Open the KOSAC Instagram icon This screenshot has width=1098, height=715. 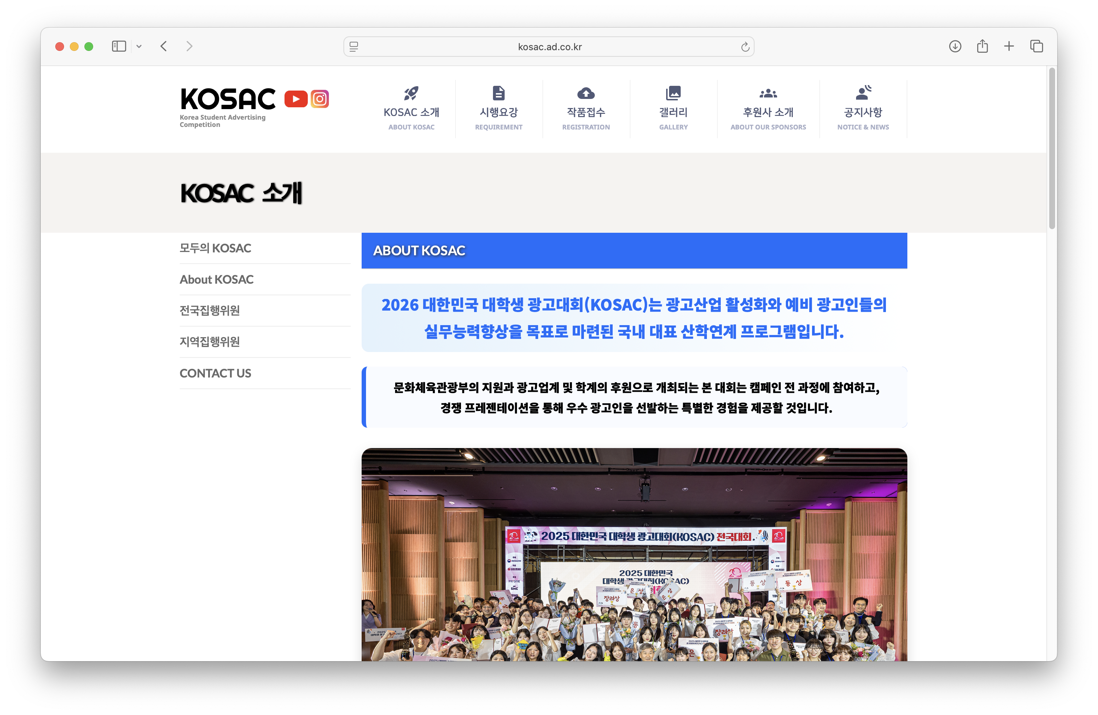click(320, 99)
